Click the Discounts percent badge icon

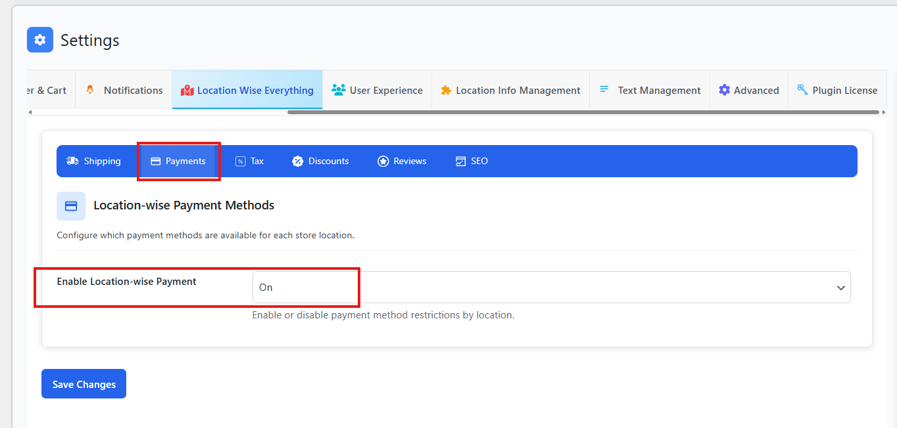297,161
